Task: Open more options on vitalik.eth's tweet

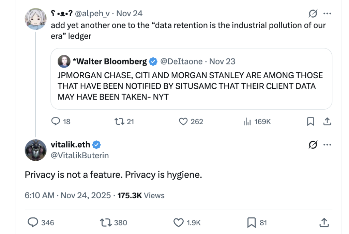Action: (x=327, y=145)
